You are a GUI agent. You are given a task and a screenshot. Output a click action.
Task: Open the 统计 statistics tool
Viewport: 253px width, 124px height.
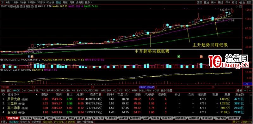[x=213, y=3]
